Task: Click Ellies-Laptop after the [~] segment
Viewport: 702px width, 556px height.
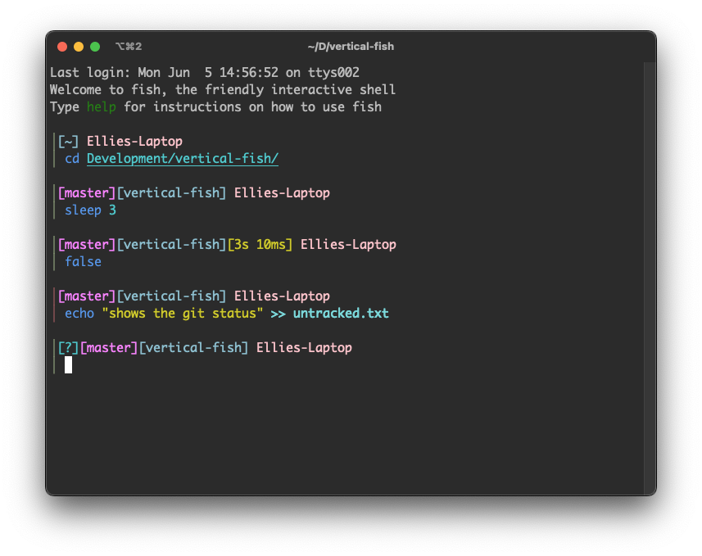Action: pyautogui.click(x=134, y=142)
